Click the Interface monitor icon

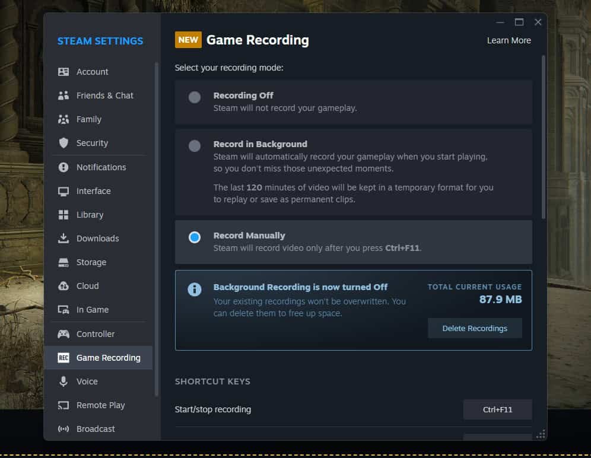63,191
